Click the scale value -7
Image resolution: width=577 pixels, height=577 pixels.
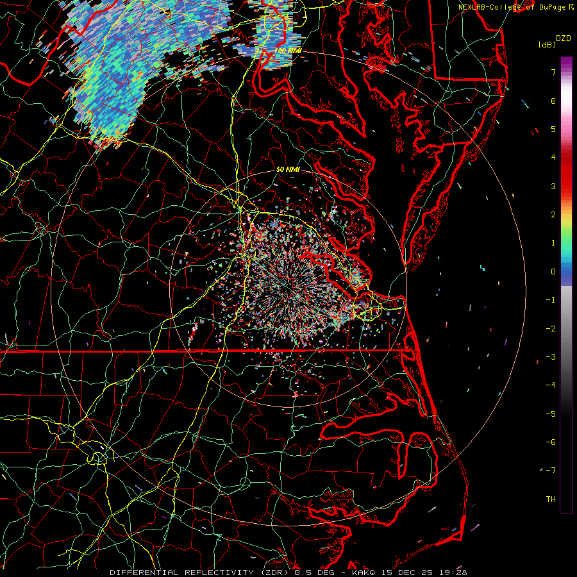(551, 471)
